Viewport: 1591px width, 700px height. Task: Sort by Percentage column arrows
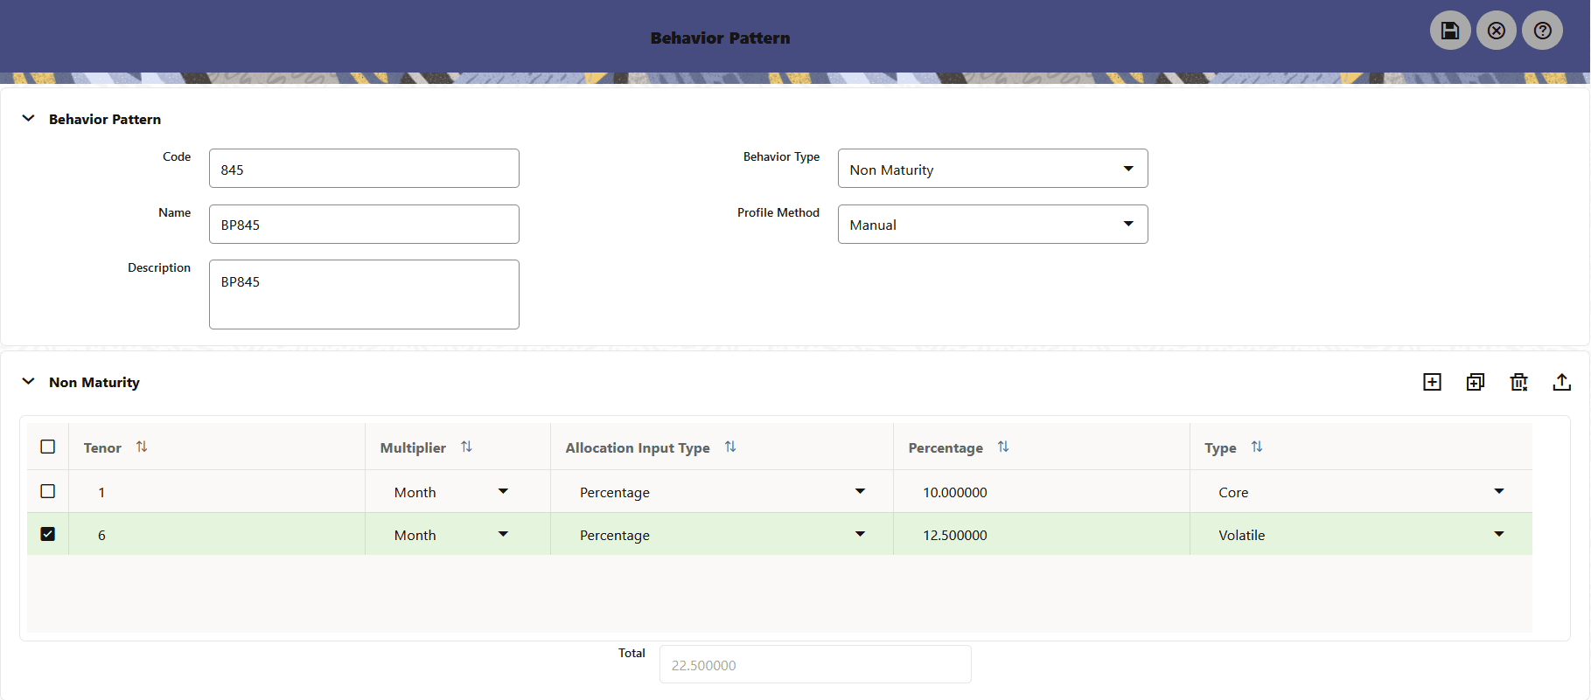pyautogui.click(x=1003, y=447)
